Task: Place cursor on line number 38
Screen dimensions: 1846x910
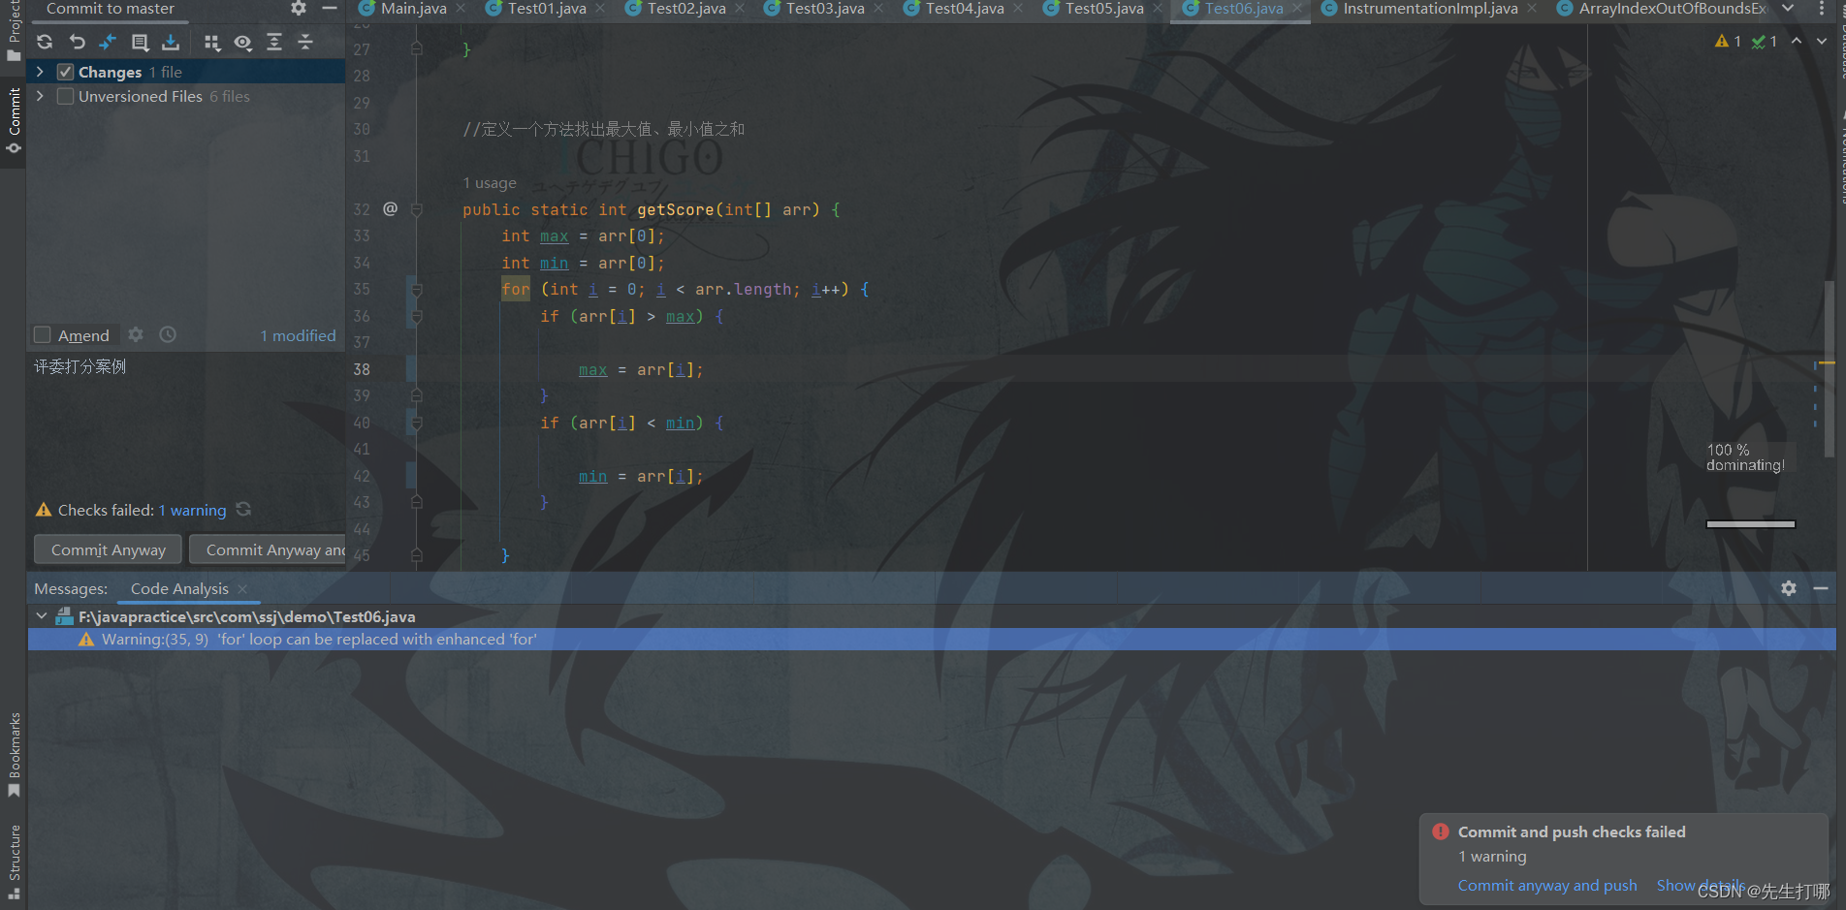Action: tap(362, 369)
